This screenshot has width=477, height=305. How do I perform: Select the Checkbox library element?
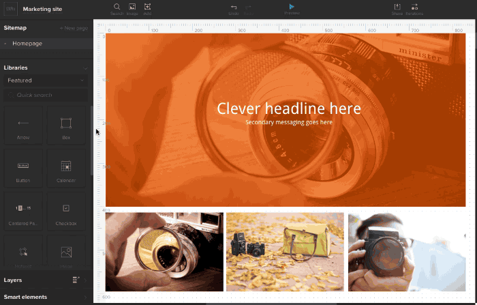click(x=66, y=211)
